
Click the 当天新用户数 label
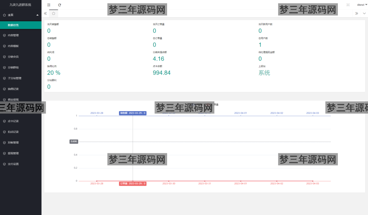coord(266,24)
